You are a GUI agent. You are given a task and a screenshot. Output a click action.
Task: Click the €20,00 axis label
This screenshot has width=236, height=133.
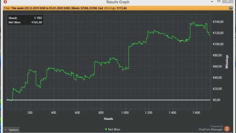[x=217, y=89]
